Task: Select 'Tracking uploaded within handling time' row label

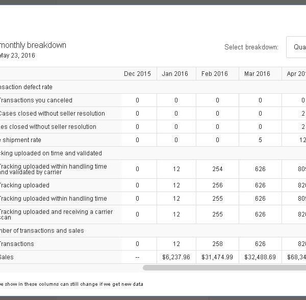Action: coord(53,199)
